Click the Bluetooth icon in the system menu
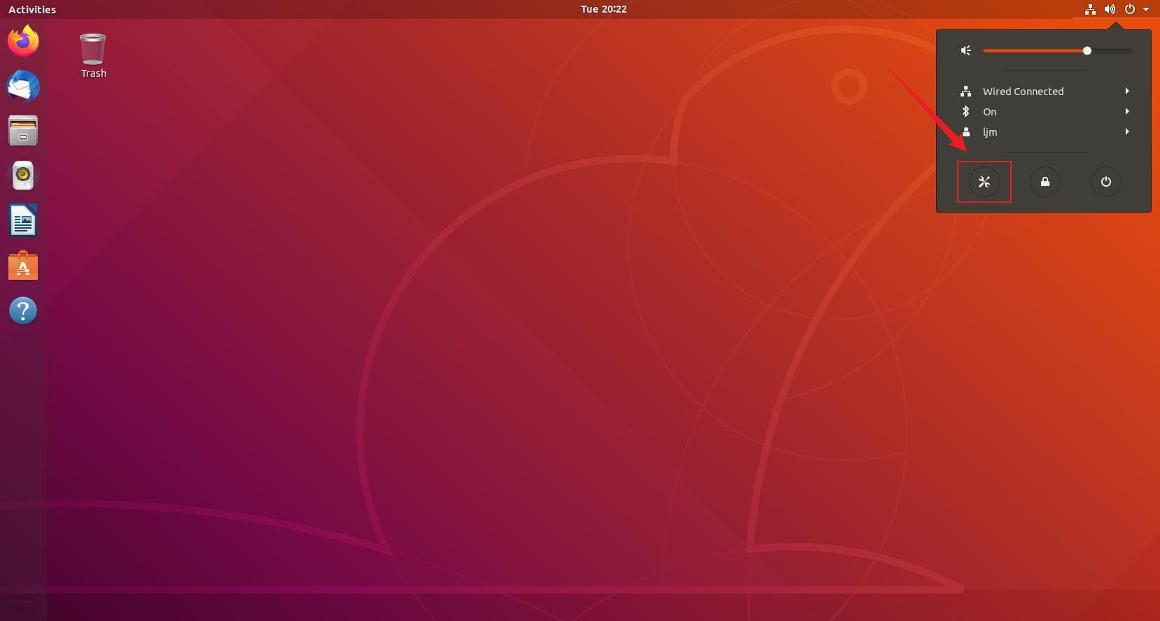Viewport: 1160px width, 621px height. click(x=966, y=112)
